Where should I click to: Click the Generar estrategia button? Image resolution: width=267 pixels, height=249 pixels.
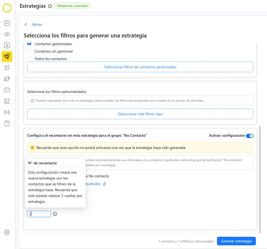point(236,241)
